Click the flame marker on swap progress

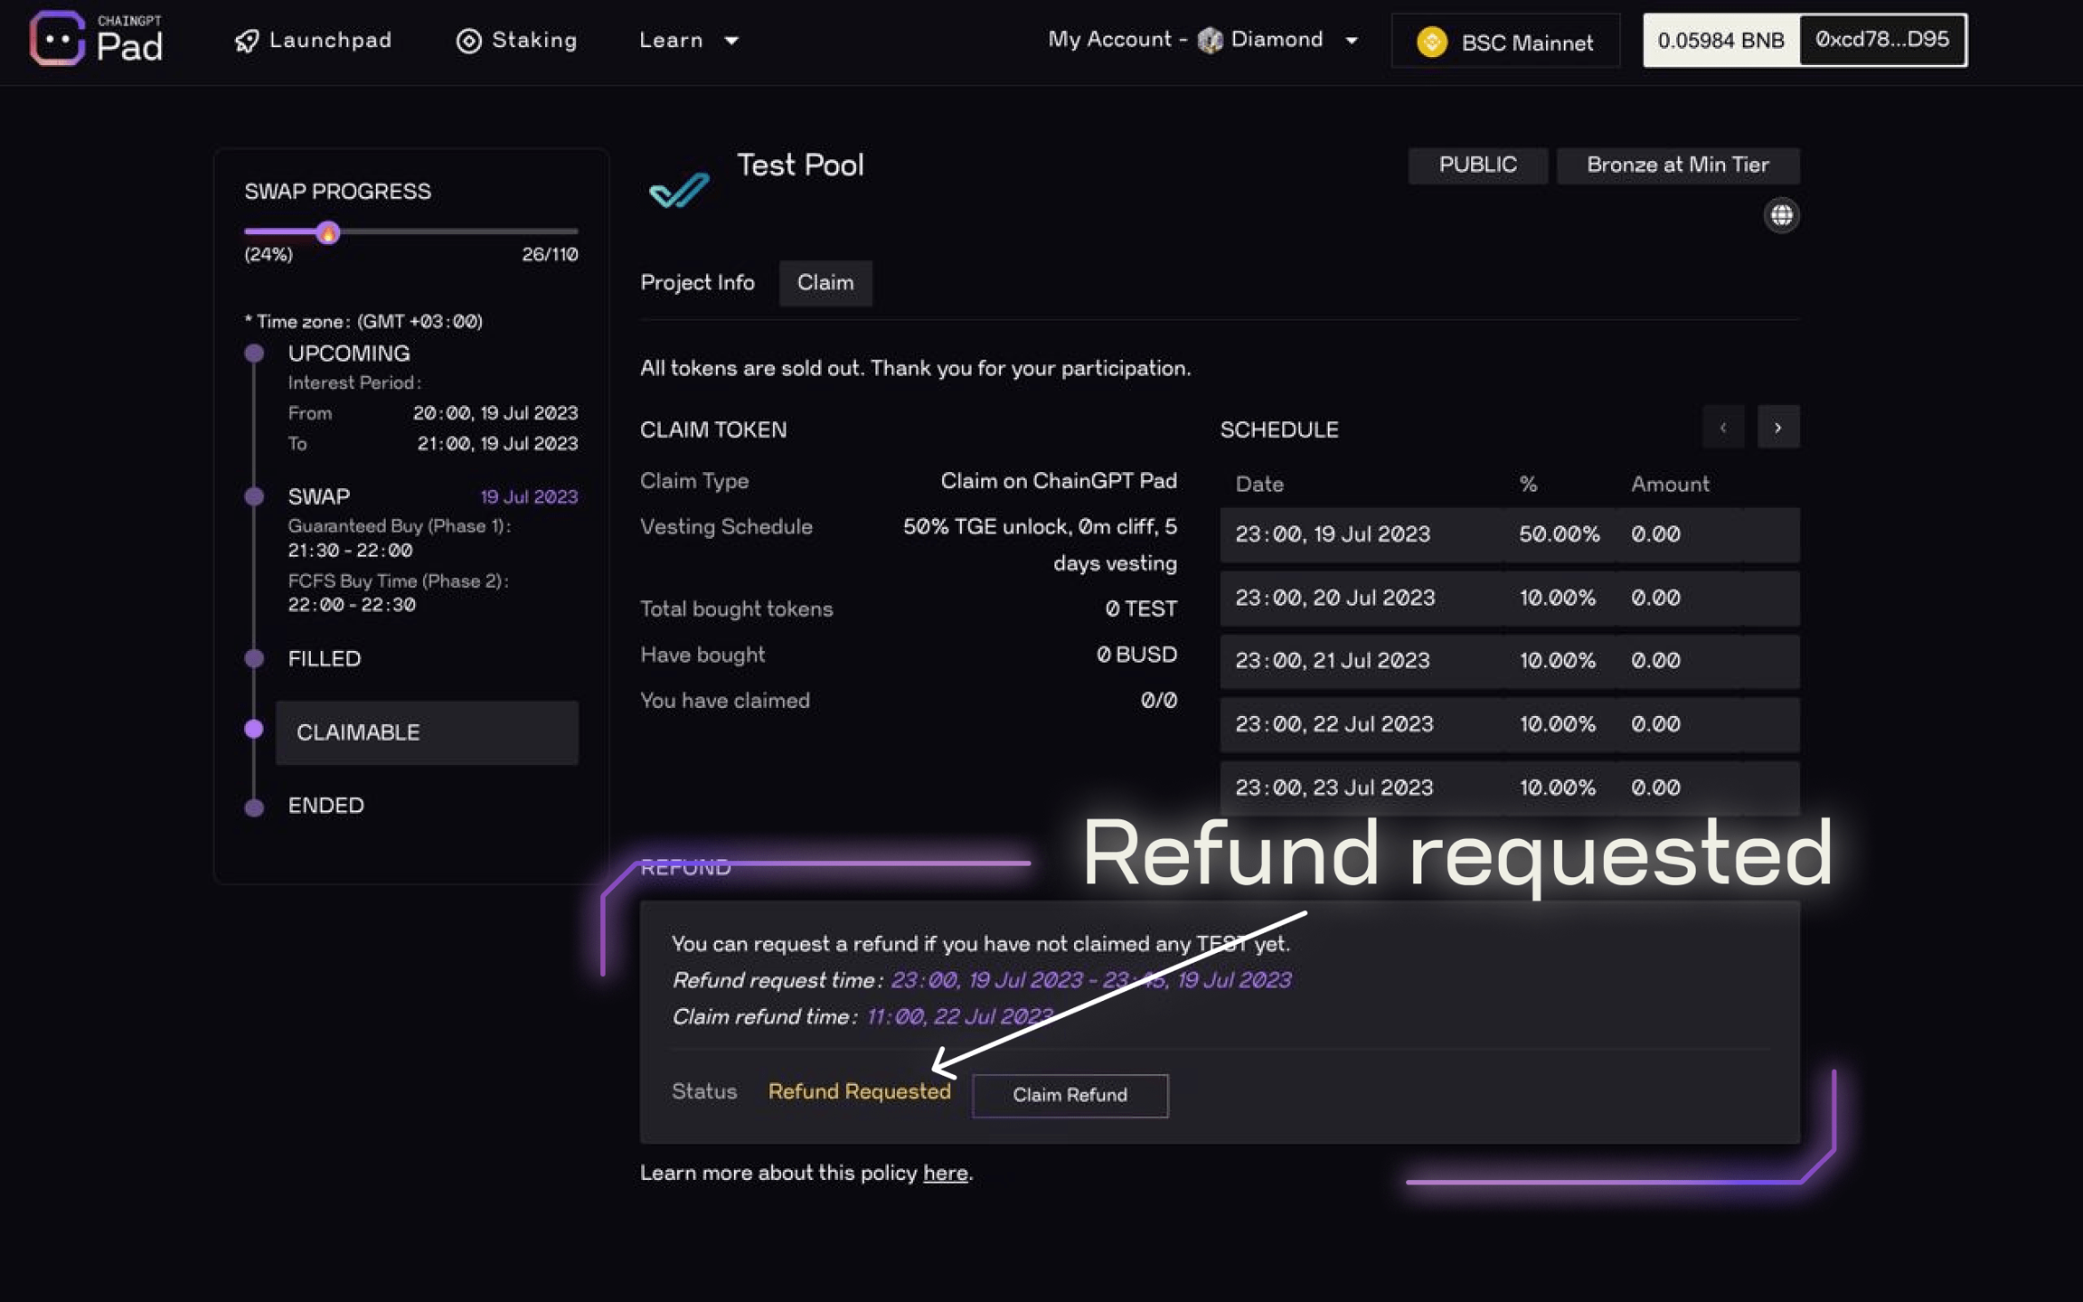click(328, 233)
